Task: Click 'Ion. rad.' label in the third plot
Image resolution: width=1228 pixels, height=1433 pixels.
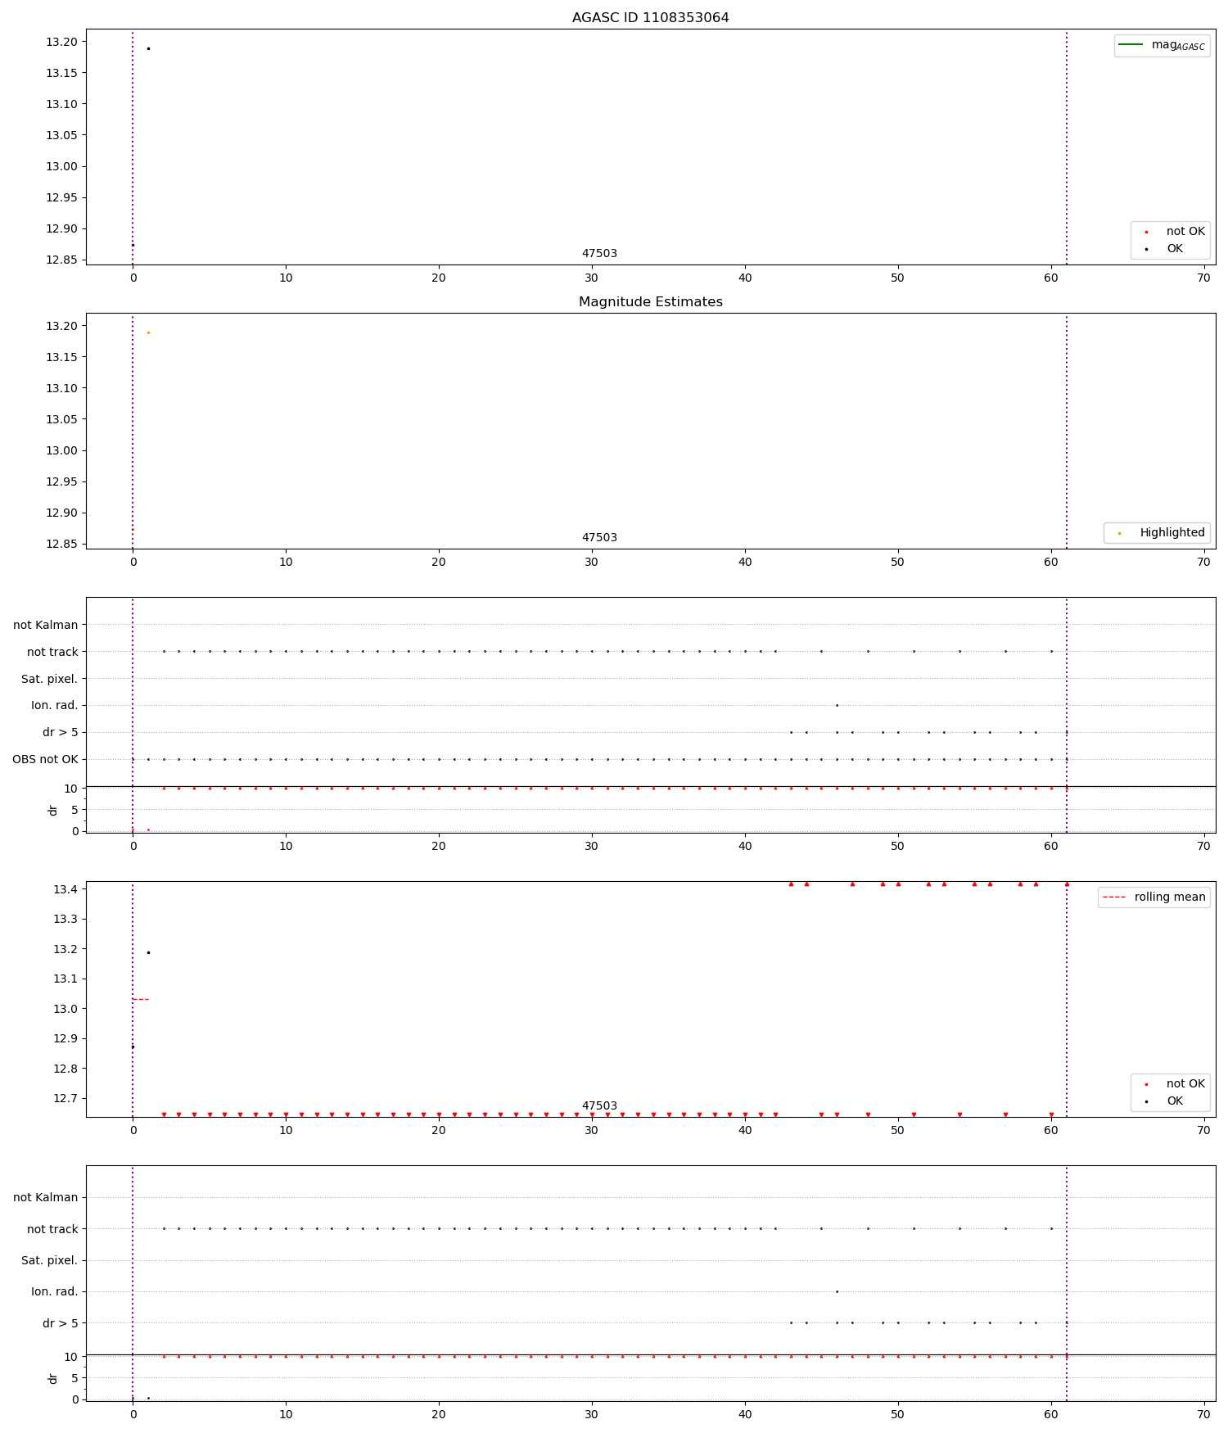Action: [55, 705]
